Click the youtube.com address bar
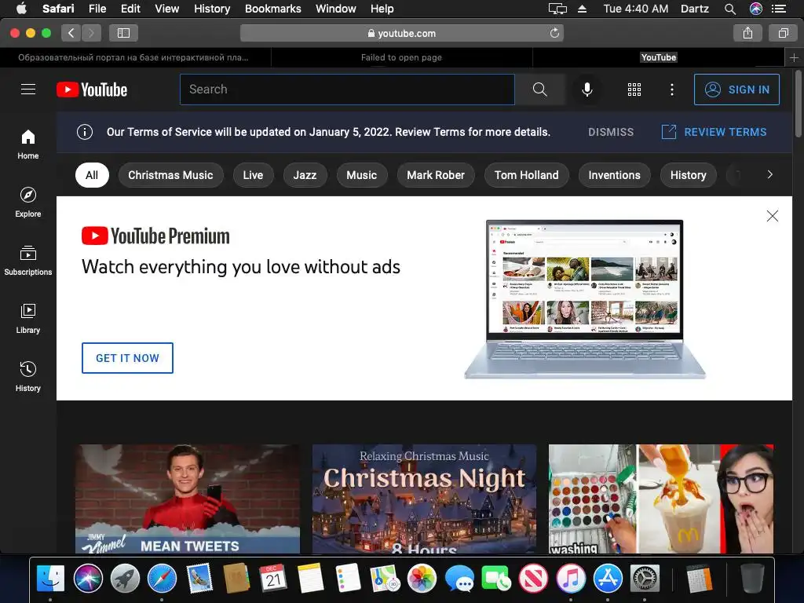This screenshot has width=804, height=603. [x=401, y=33]
